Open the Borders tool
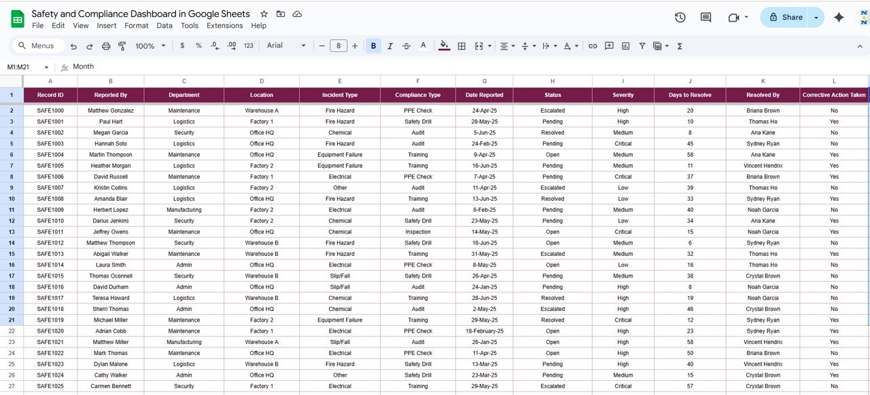870x395 pixels. pyautogui.click(x=462, y=46)
